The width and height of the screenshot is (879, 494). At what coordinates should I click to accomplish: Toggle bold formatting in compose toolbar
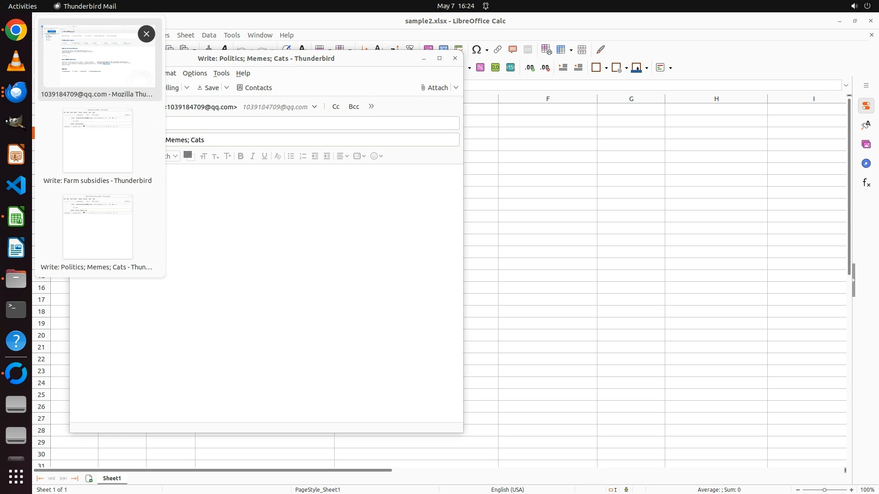click(x=240, y=156)
